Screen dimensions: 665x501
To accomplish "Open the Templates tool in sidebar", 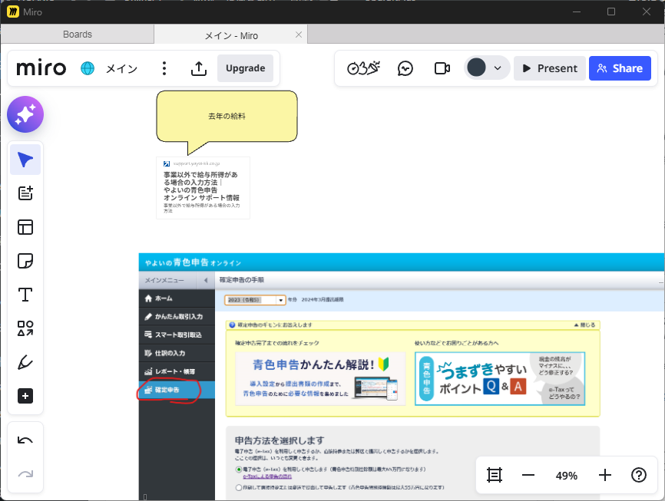I will click(25, 227).
